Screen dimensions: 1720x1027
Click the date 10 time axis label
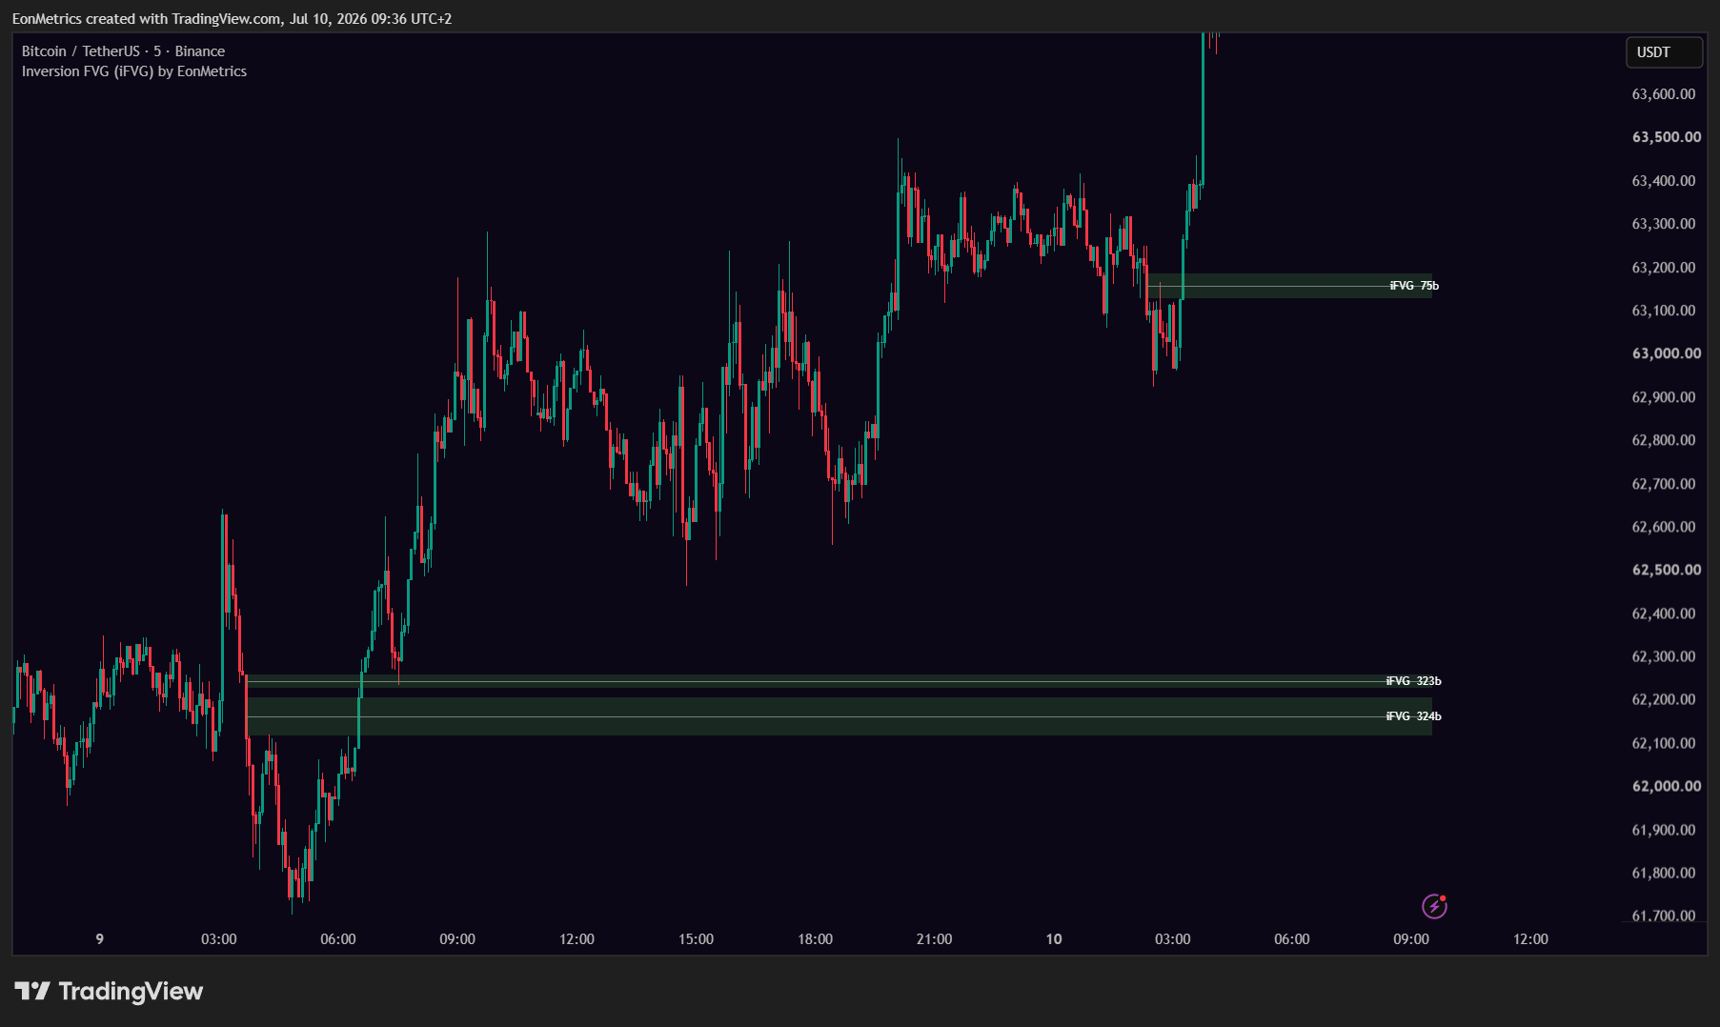point(1054,939)
